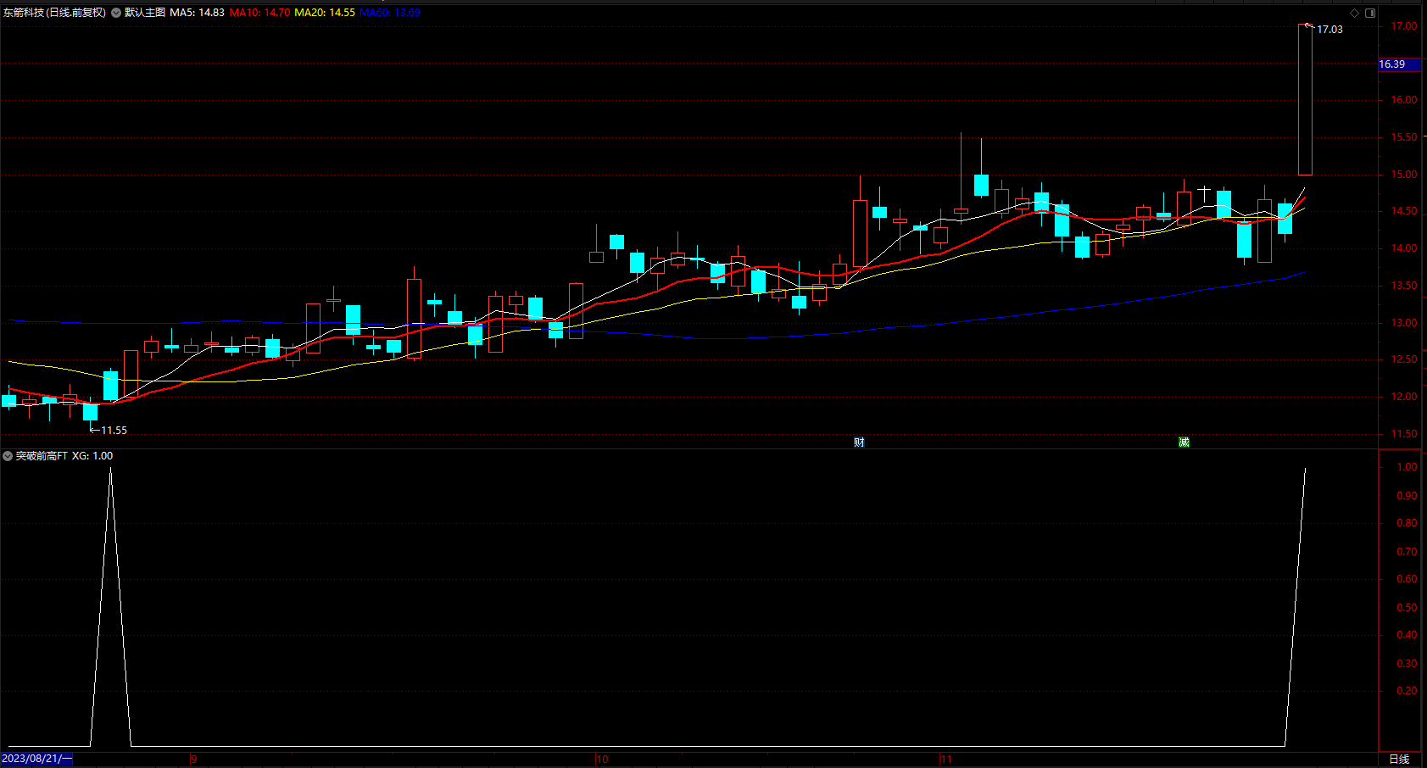Click the 11.55 low price annotation
The height and width of the screenshot is (768, 1427).
tap(114, 431)
